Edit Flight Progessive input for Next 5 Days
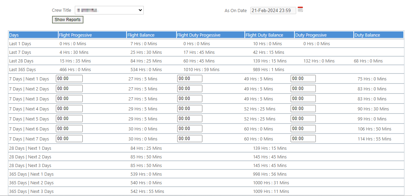 pyautogui.click(x=69, y=119)
